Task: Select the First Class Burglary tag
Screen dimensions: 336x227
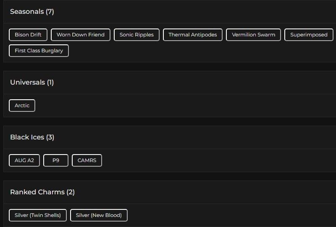Action: point(39,51)
